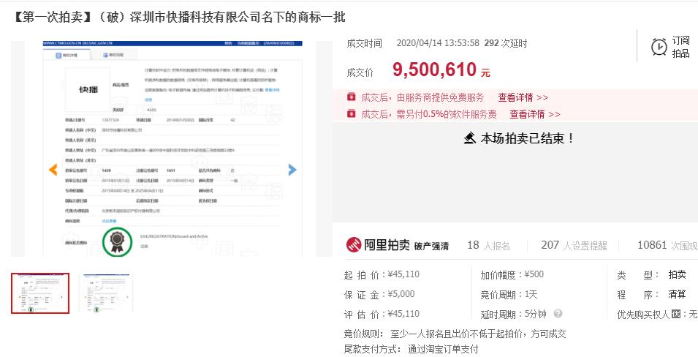Click the subscribe clock icon
Image resolution: width=698 pixels, height=357 pixels.
(x=659, y=47)
